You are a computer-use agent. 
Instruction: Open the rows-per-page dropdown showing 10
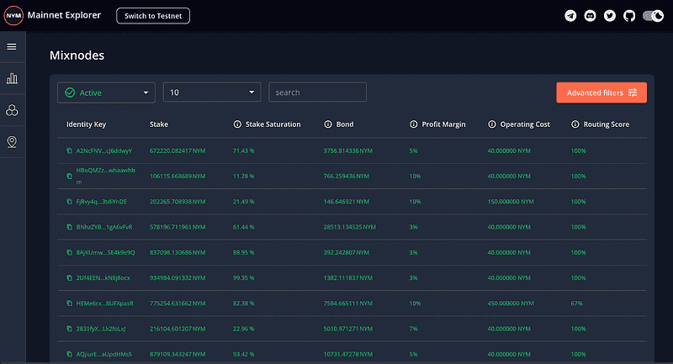point(212,92)
